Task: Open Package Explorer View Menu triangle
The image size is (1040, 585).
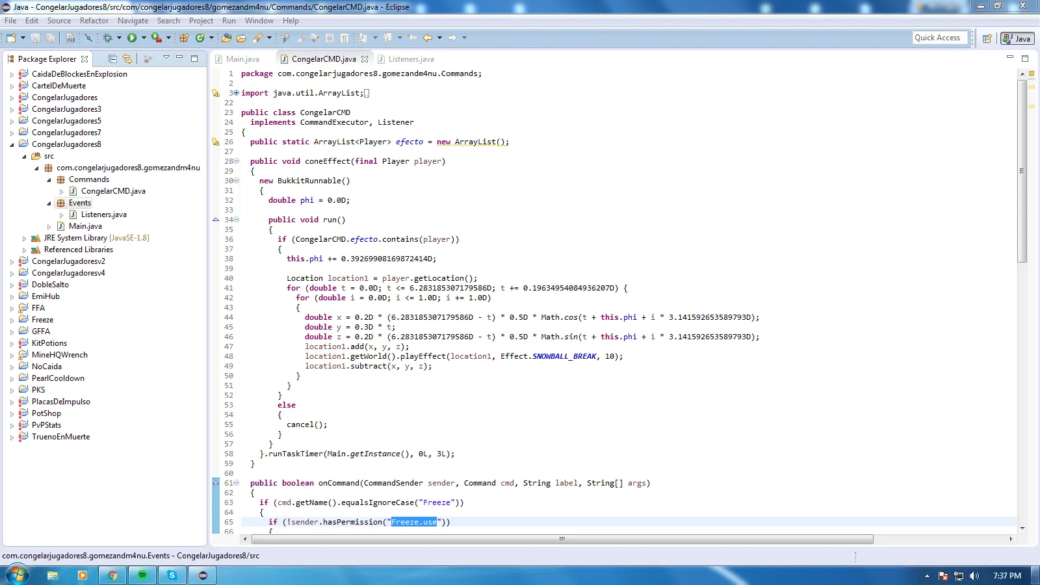Action: (x=166, y=57)
